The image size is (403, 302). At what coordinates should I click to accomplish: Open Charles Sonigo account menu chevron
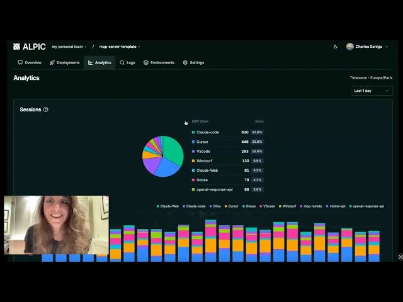[x=387, y=47]
